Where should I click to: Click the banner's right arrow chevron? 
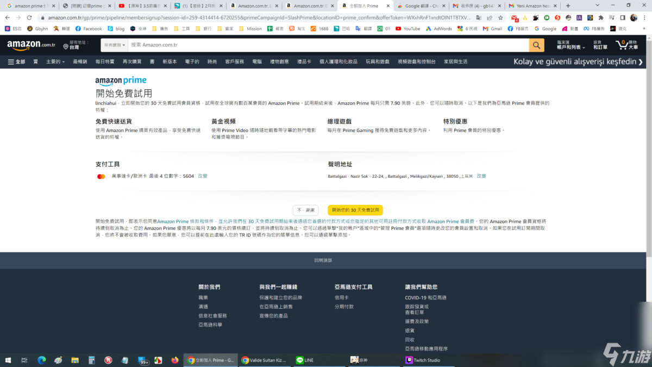click(x=641, y=61)
